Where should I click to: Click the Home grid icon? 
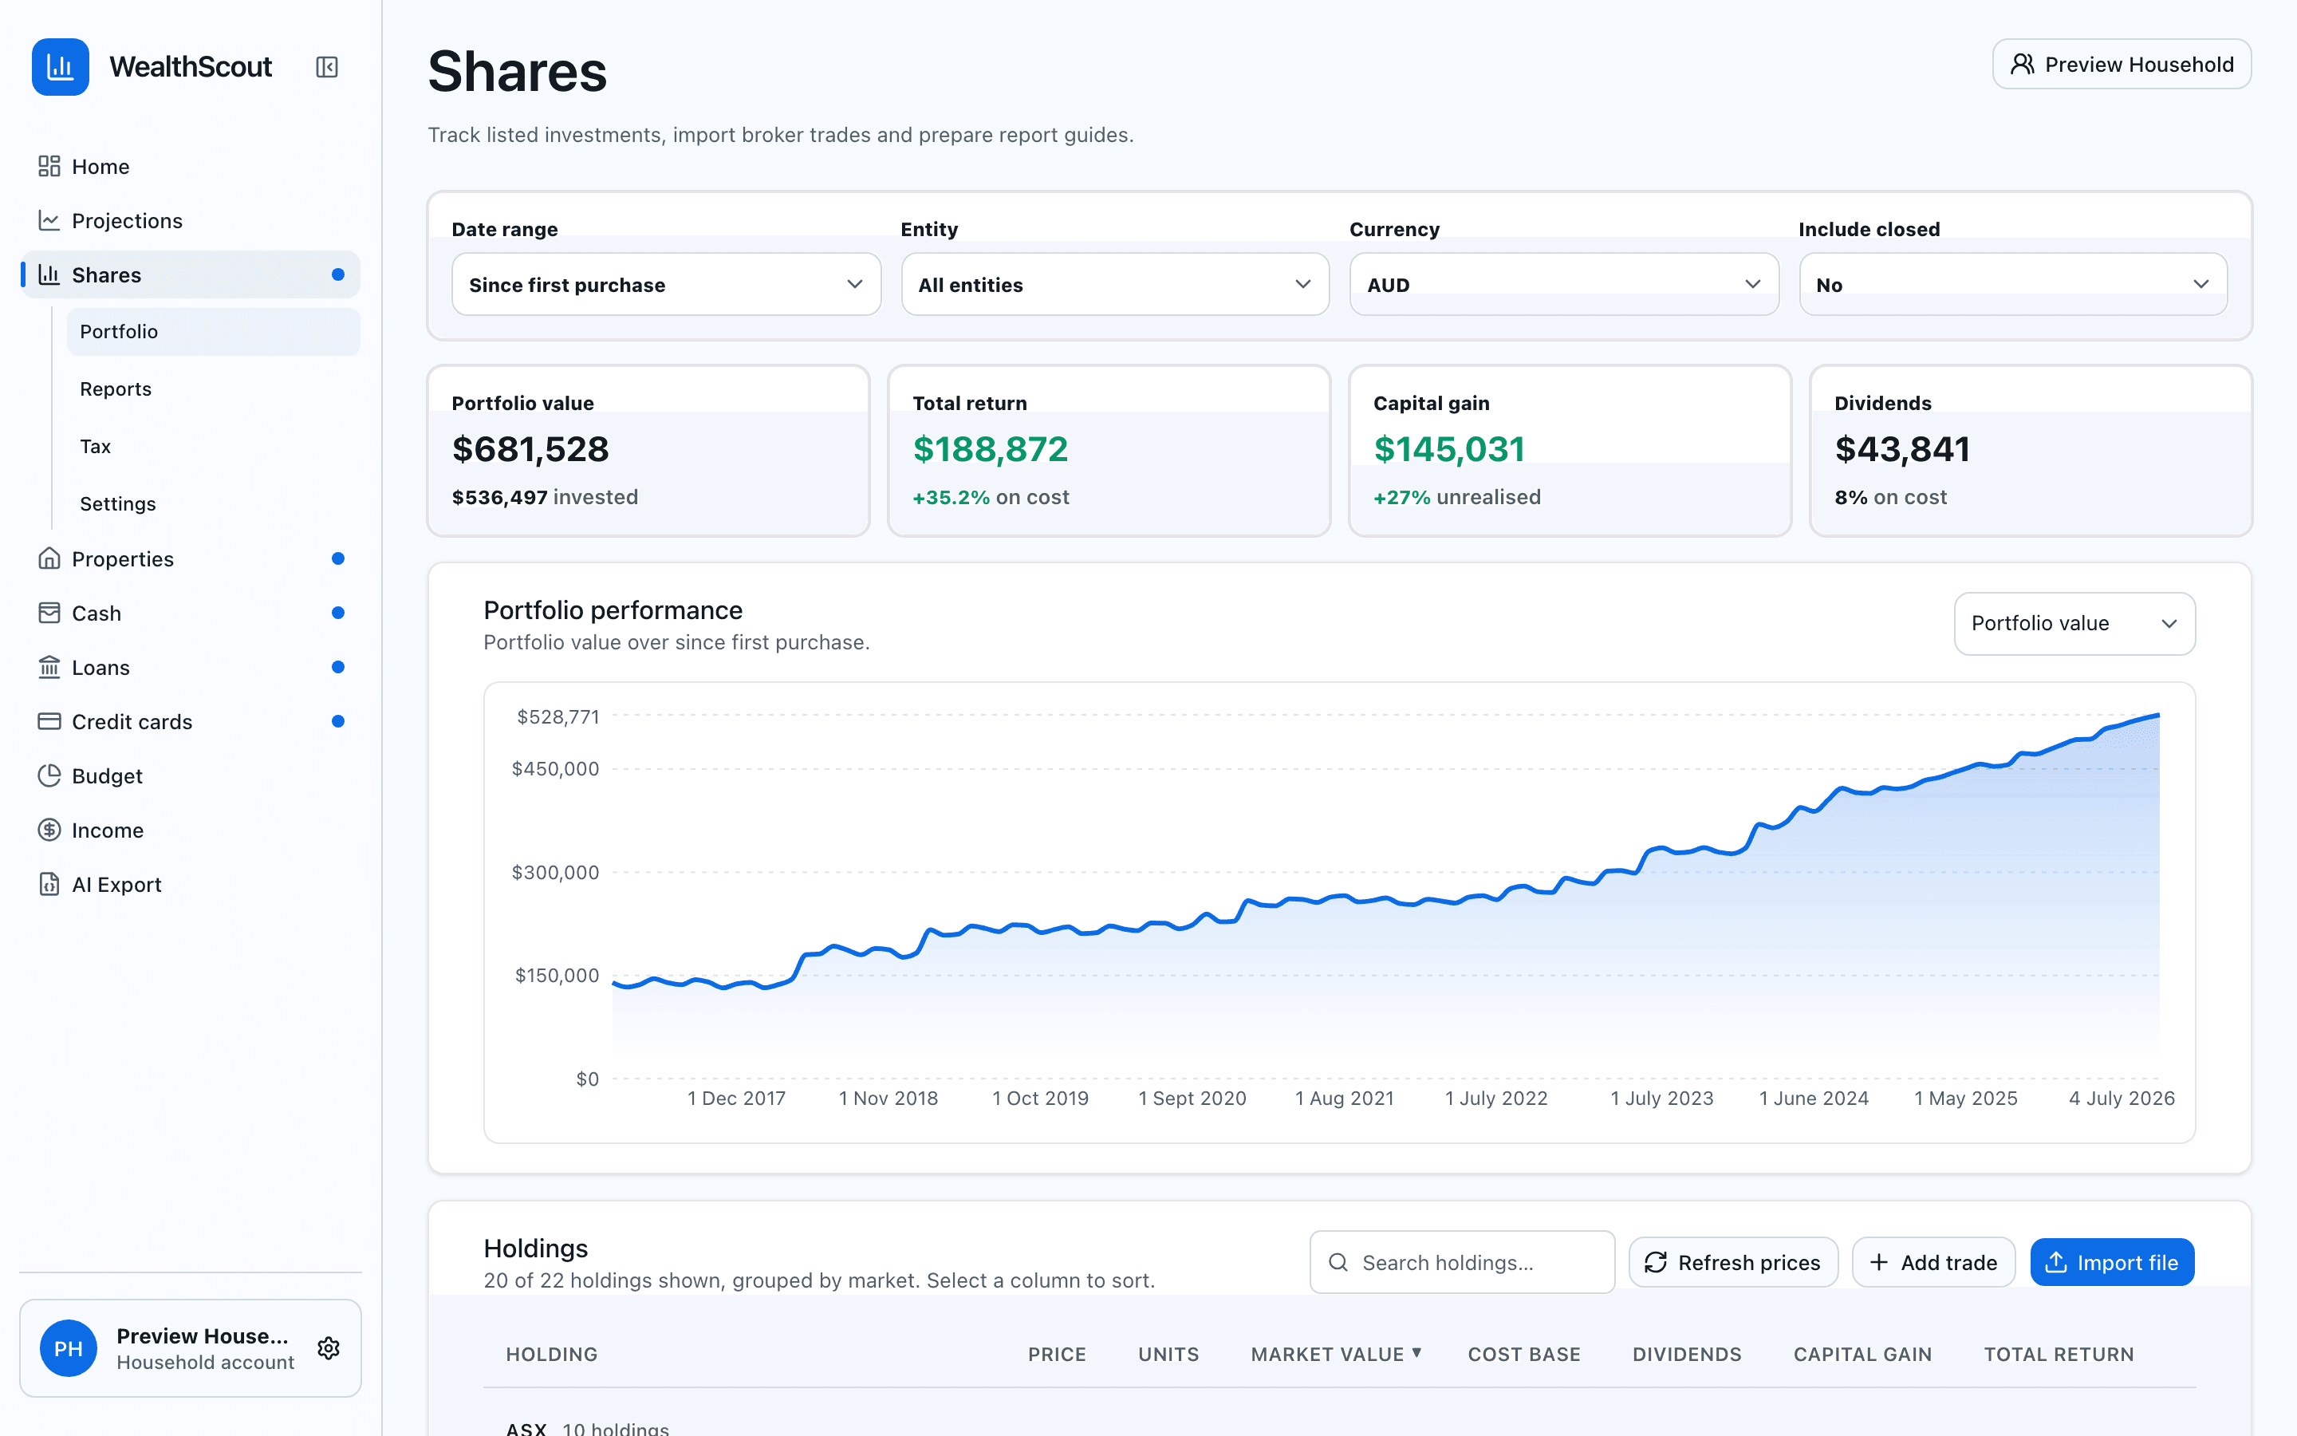click(x=49, y=166)
